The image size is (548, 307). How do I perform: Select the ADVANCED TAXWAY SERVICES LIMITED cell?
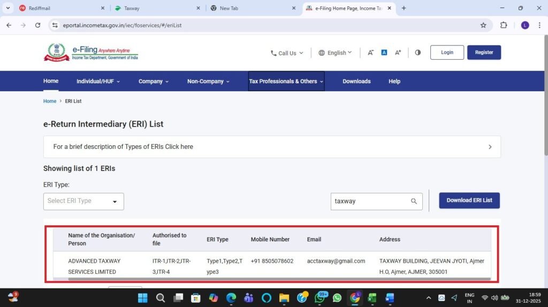pos(94,266)
